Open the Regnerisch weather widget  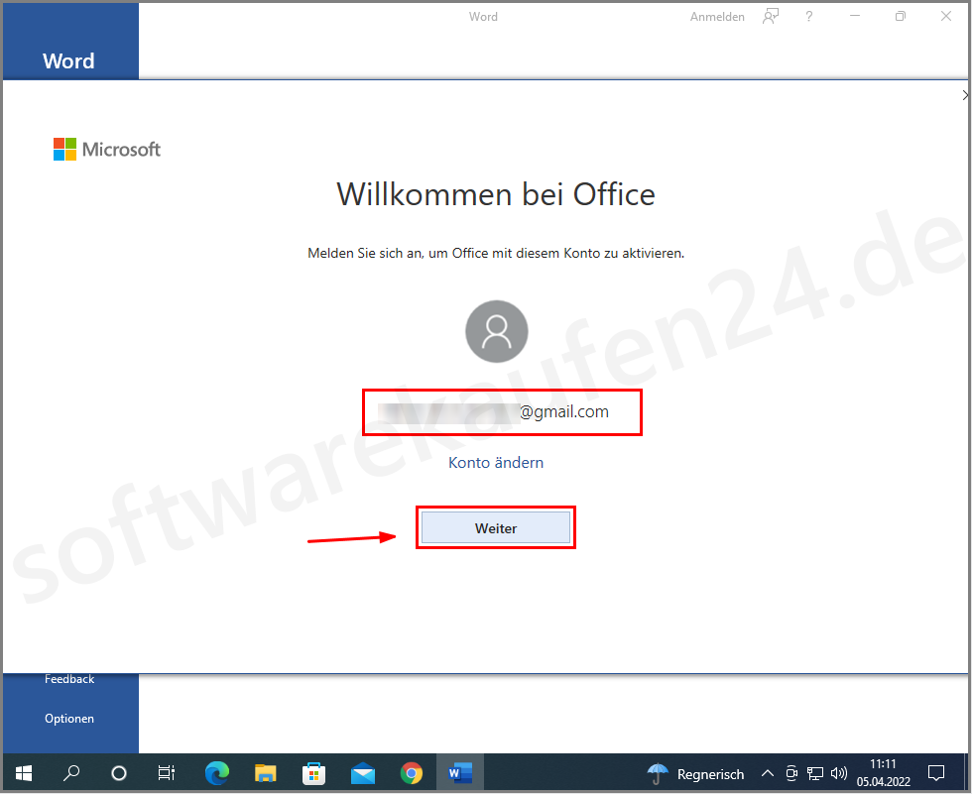click(695, 773)
